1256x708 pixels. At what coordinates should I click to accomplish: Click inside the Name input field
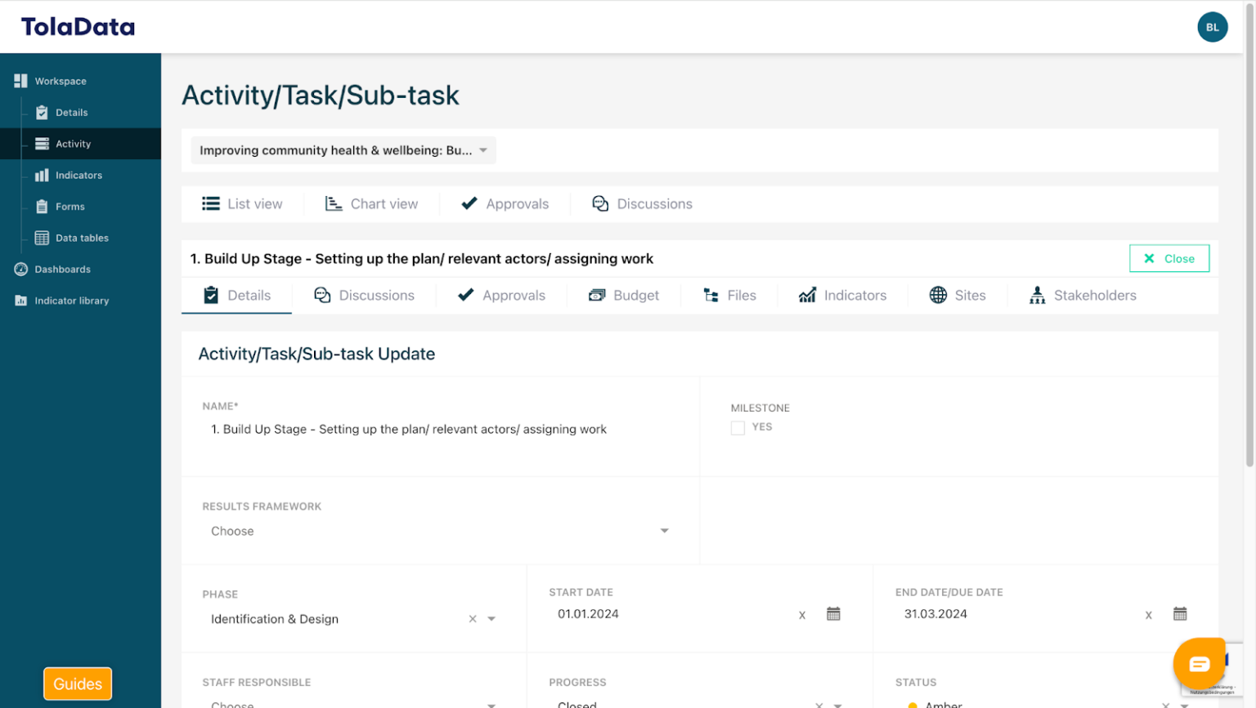[409, 429]
